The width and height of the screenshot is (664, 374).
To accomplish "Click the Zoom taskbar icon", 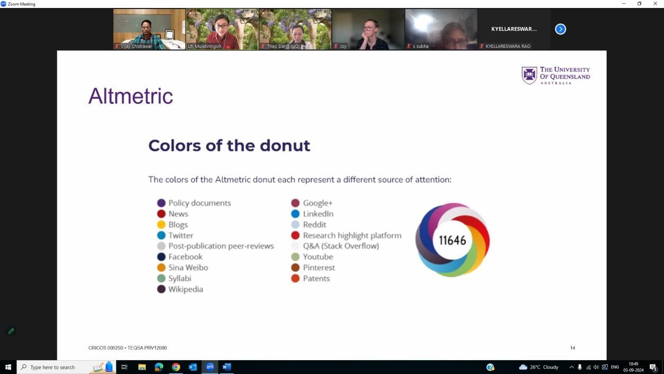I will pyautogui.click(x=210, y=367).
